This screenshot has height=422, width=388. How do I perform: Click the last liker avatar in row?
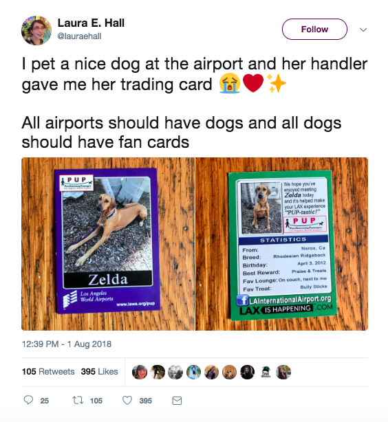pos(283,373)
